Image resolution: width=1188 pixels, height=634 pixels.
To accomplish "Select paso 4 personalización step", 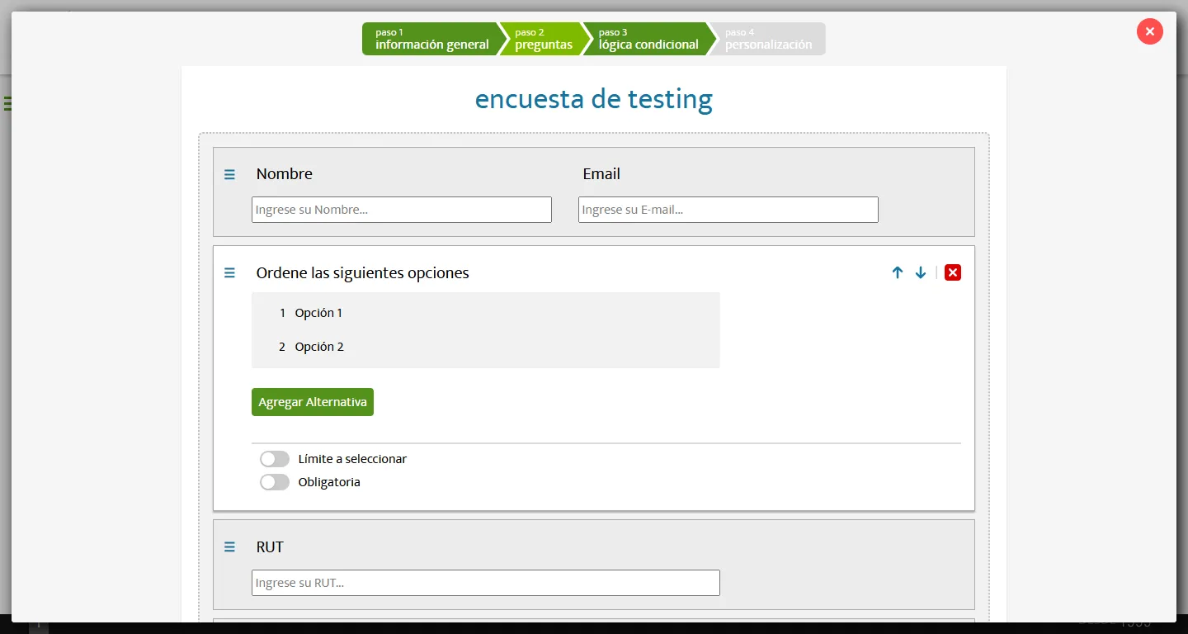I will click(x=766, y=38).
